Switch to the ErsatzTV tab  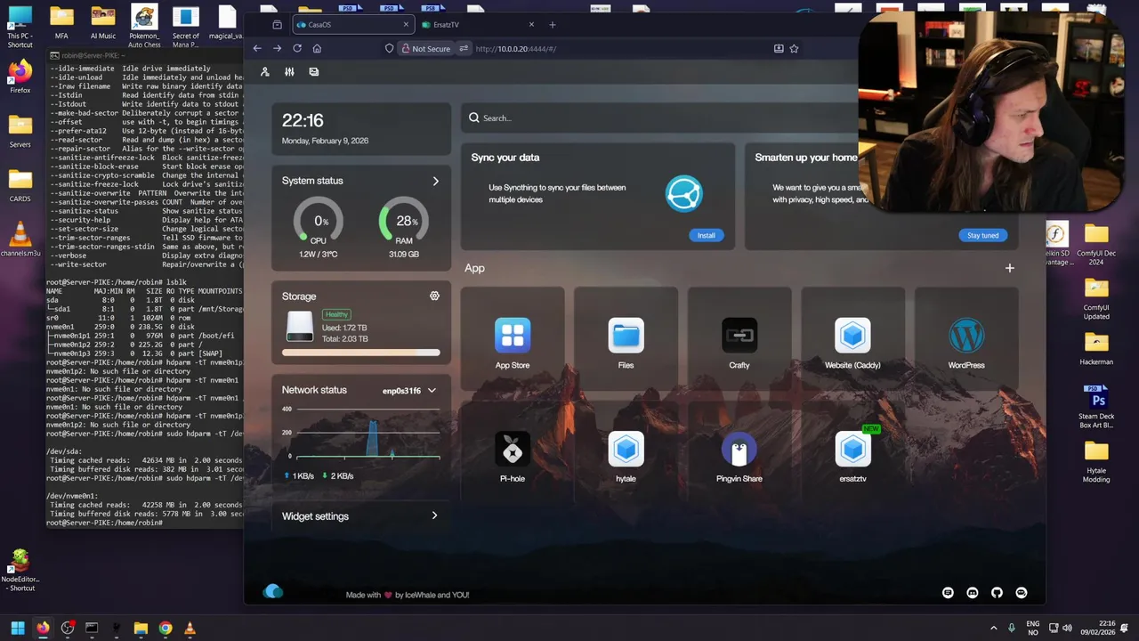coord(479,25)
